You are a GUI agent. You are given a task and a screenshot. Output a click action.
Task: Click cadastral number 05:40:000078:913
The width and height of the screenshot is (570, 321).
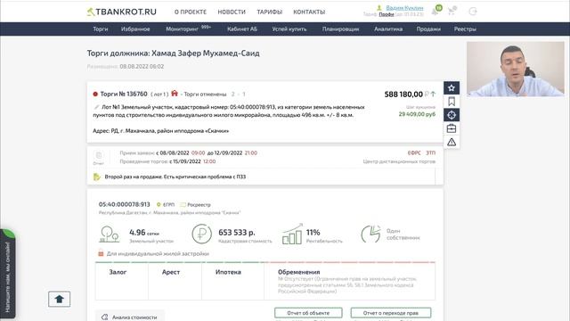(x=125, y=204)
